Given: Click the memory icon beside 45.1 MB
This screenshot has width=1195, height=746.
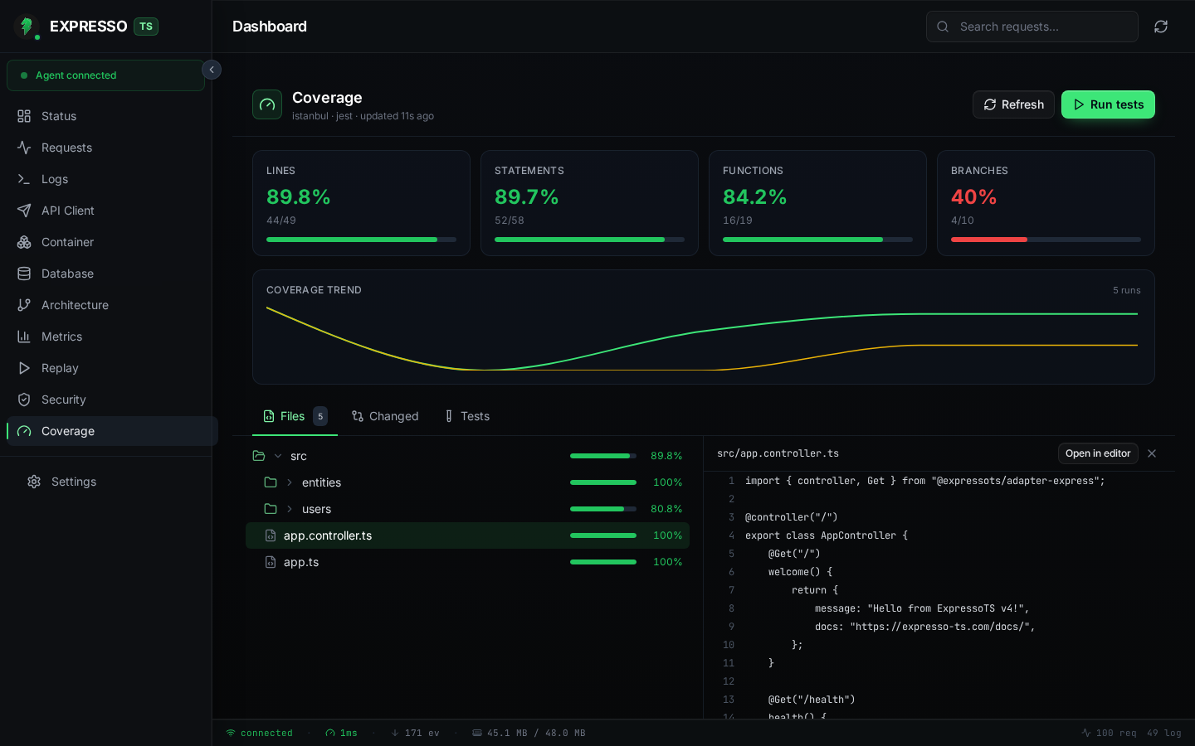Looking at the screenshot, I should click(x=477, y=733).
